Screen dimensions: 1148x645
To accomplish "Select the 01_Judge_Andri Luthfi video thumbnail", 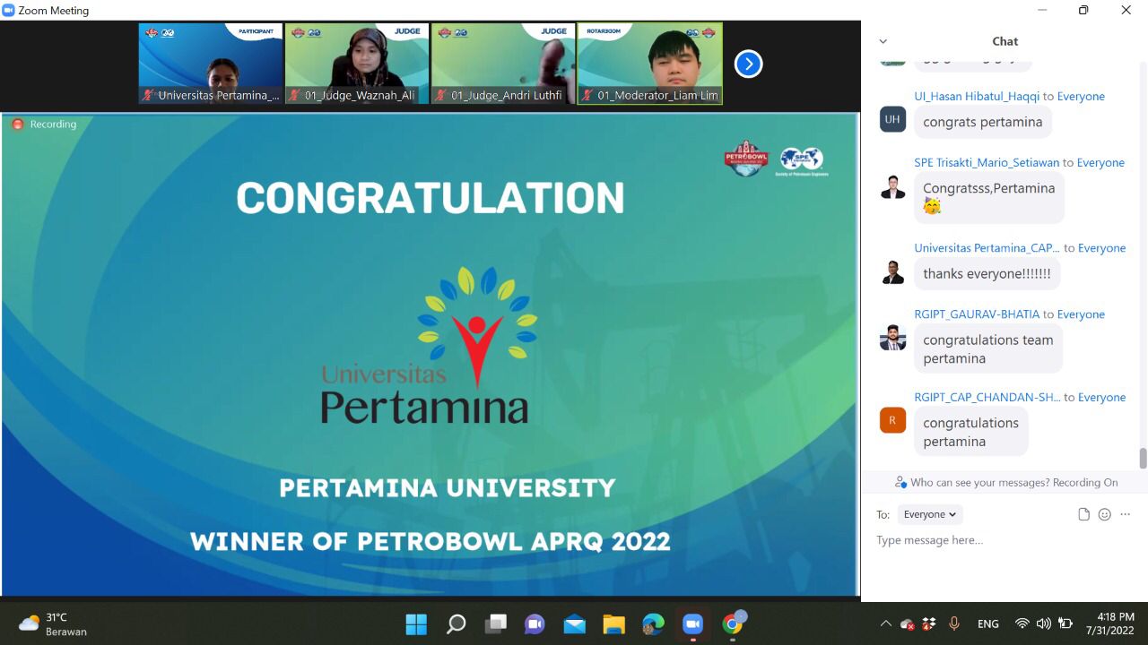I will [x=503, y=64].
